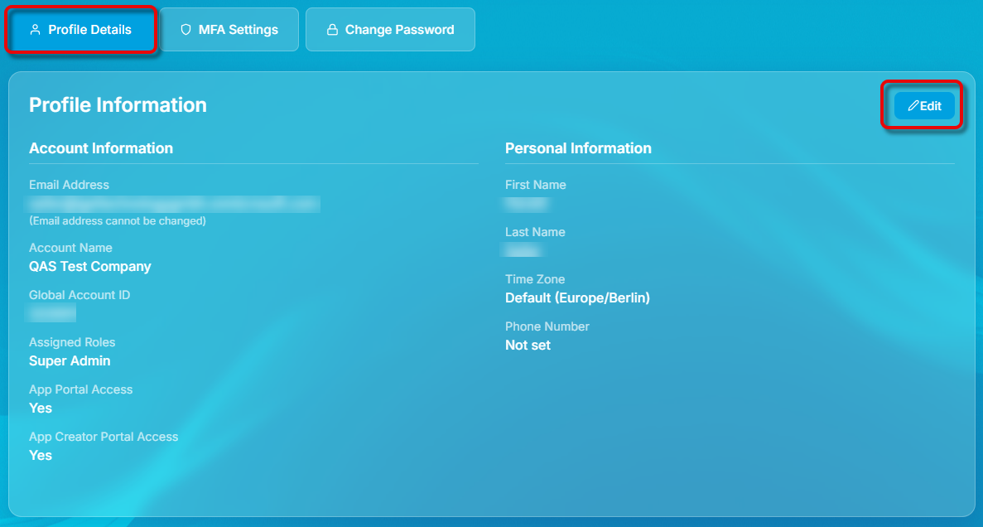Click the blurred Global Account ID value
The height and width of the screenshot is (527, 983).
pyautogui.click(x=52, y=313)
